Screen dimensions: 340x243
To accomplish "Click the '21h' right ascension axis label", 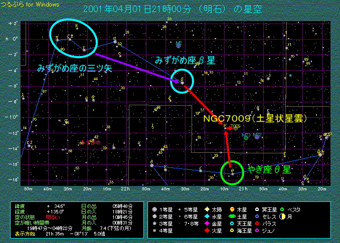I will point(243,189).
